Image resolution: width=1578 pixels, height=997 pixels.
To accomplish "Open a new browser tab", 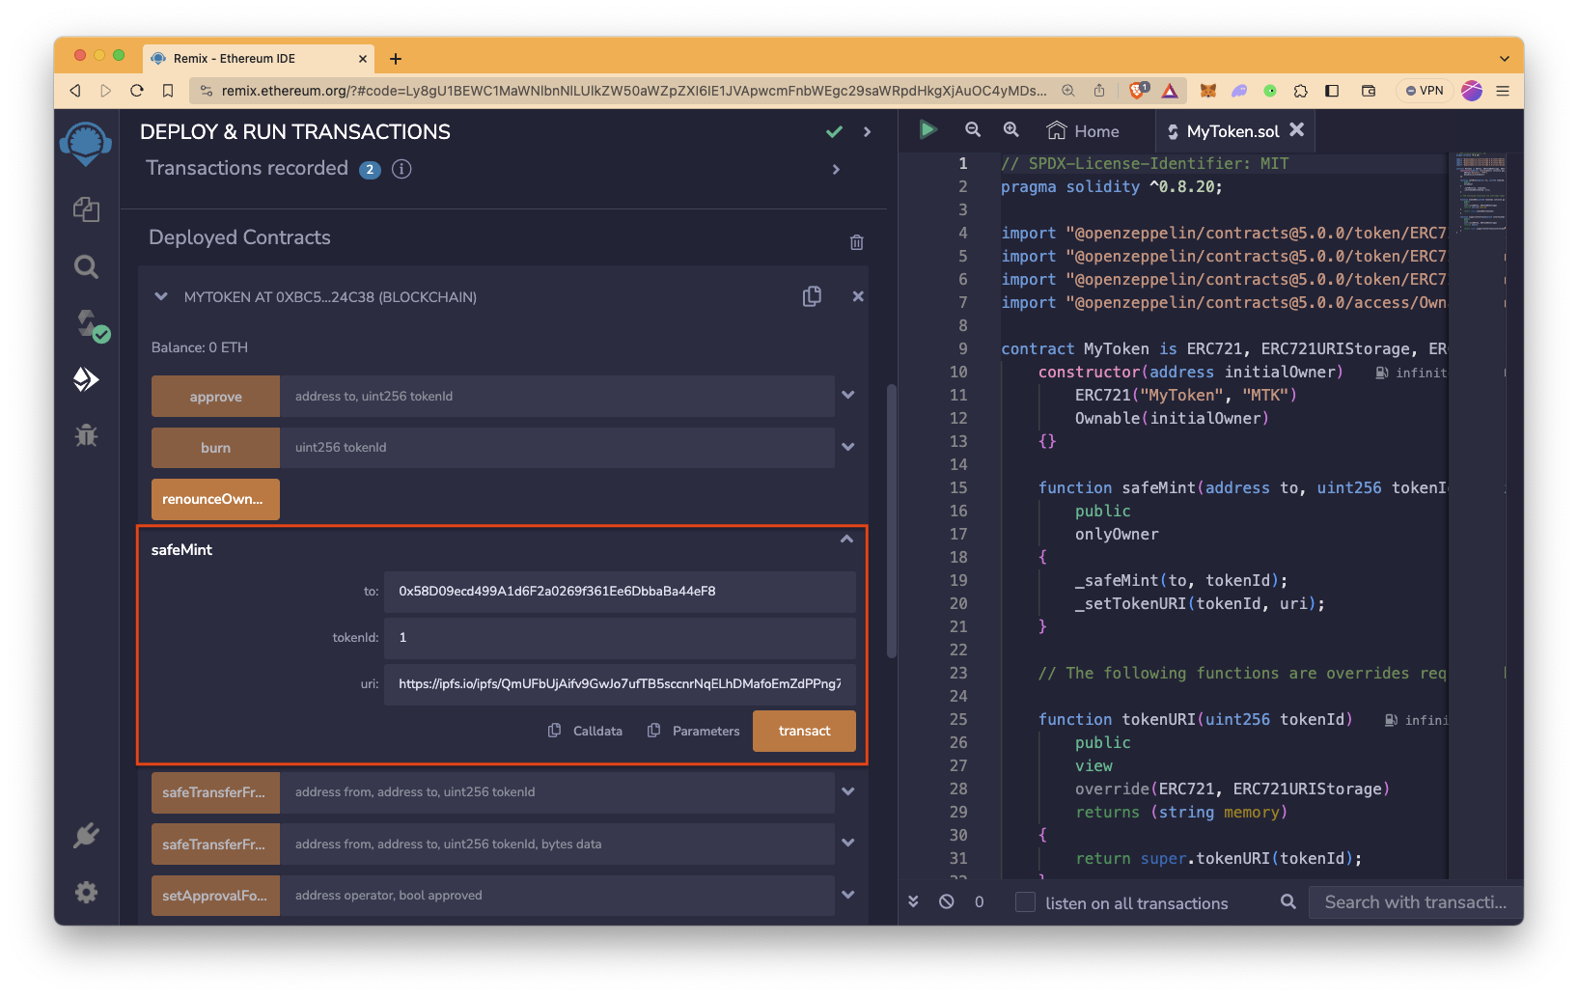I will [396, 59].
